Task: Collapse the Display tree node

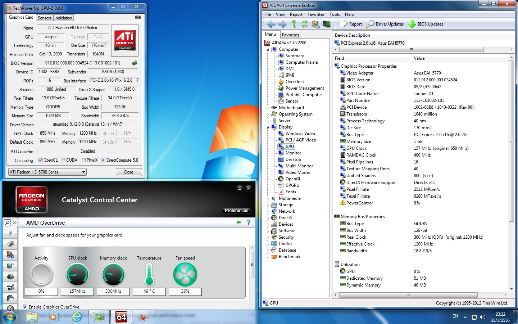Action: pos(268,127)
